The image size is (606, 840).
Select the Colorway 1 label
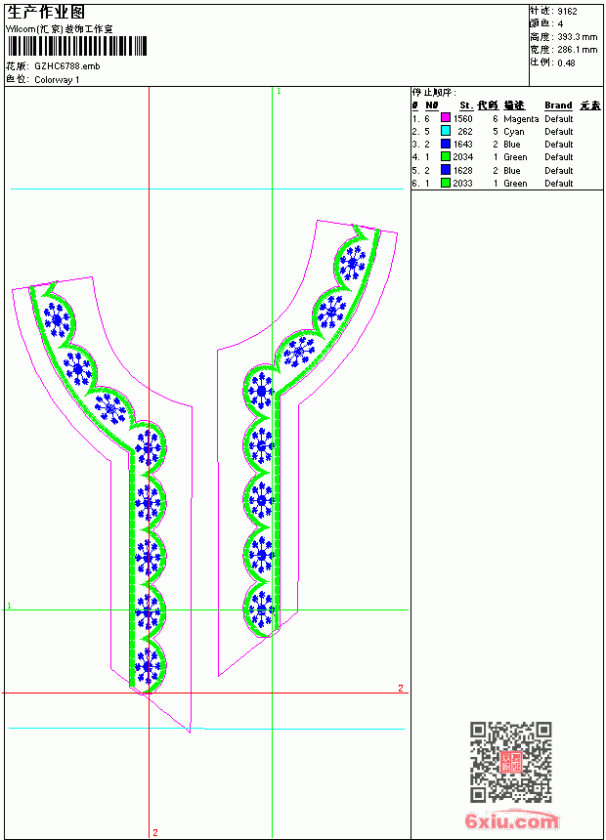(x=57, y=80)
